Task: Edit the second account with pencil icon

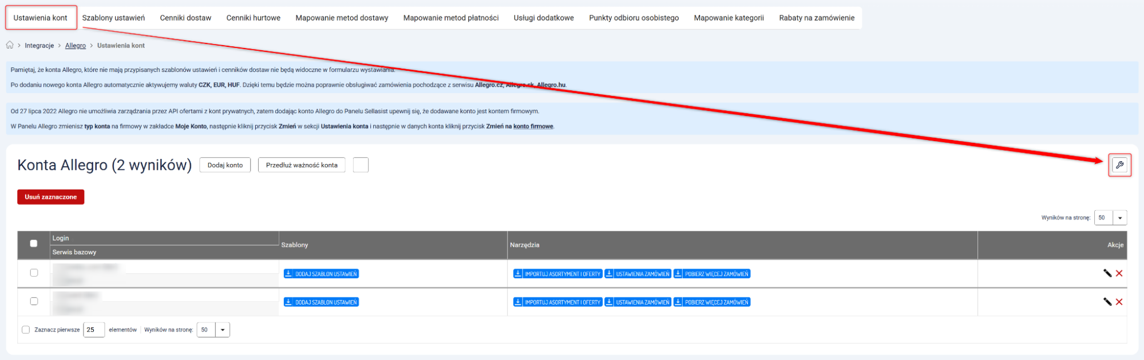Action: click(1107, 302)
